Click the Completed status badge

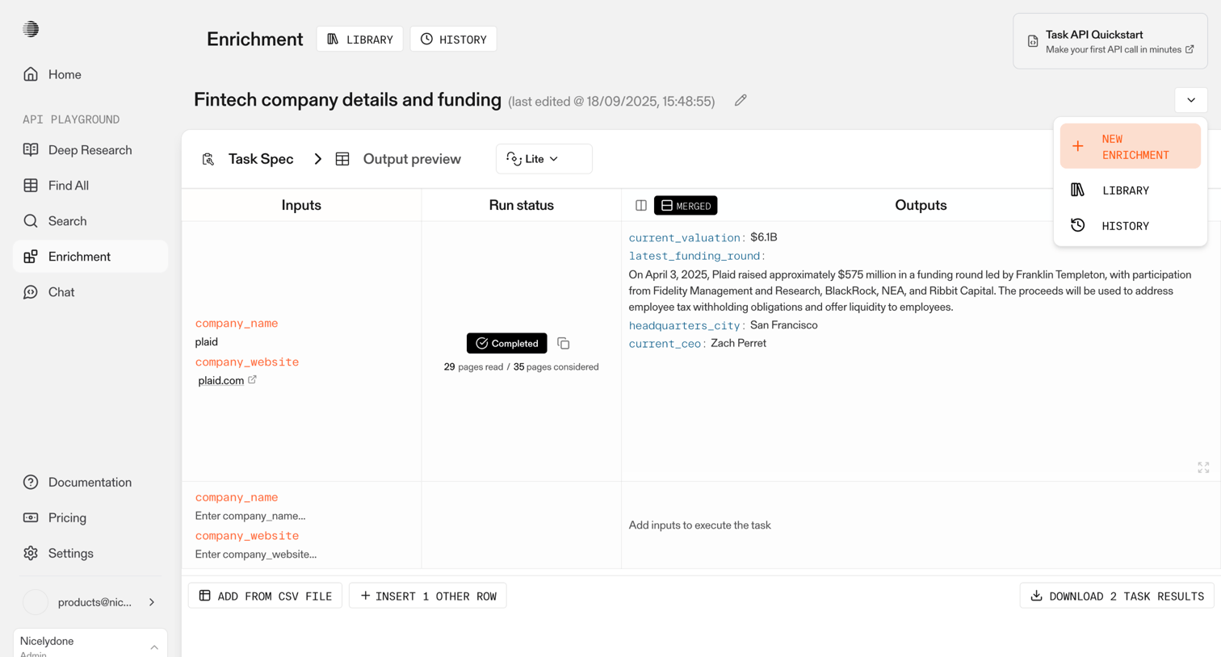507,344
